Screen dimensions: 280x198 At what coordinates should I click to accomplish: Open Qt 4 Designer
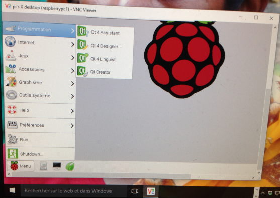[x=105, y=46]
